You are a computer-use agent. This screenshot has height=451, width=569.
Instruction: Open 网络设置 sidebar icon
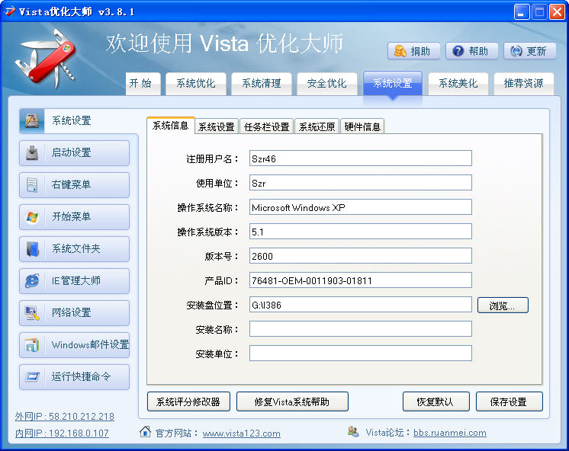pyautogui.click(x=32, y=313)
